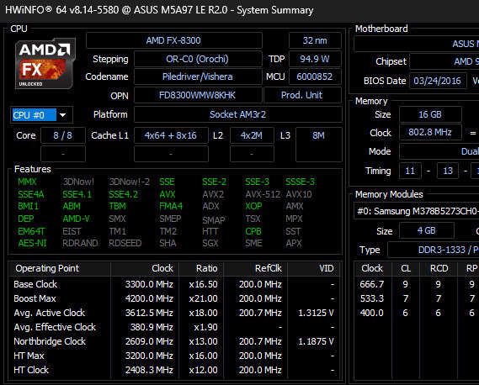Select the FMA4 feature flag

point(171,207)
